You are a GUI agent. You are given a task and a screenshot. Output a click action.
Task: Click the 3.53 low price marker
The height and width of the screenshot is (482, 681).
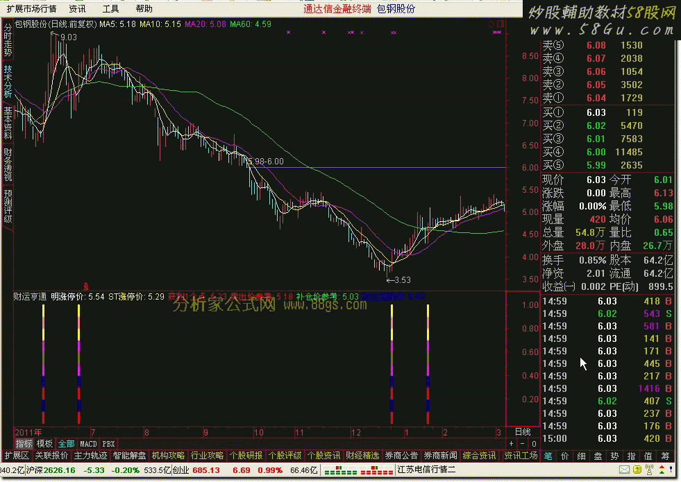(398, 280)
